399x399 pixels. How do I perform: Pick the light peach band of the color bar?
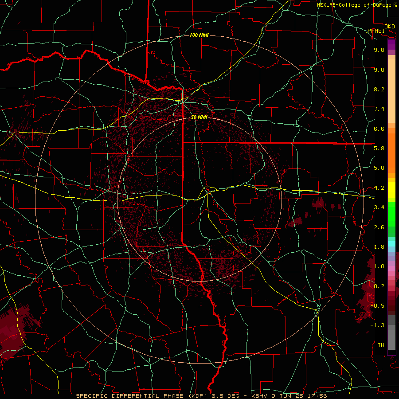tap(391, 91)
